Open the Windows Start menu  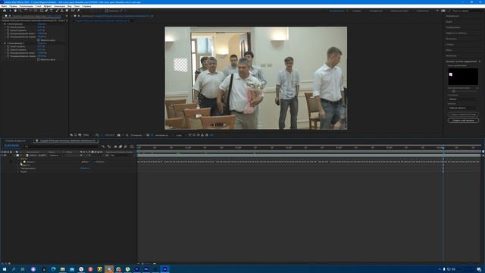5,269
